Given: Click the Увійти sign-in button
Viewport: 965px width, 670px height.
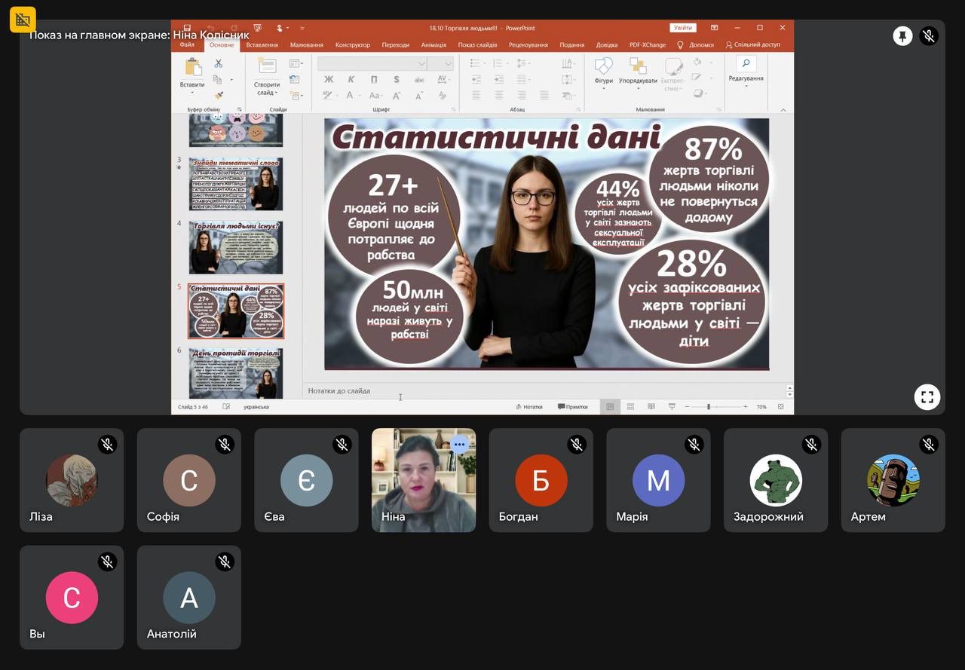Looking at the screenshot, I should click(683, 28).
